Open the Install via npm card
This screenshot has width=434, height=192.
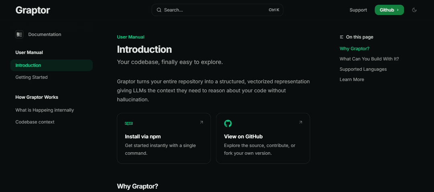tap(164, 138)
